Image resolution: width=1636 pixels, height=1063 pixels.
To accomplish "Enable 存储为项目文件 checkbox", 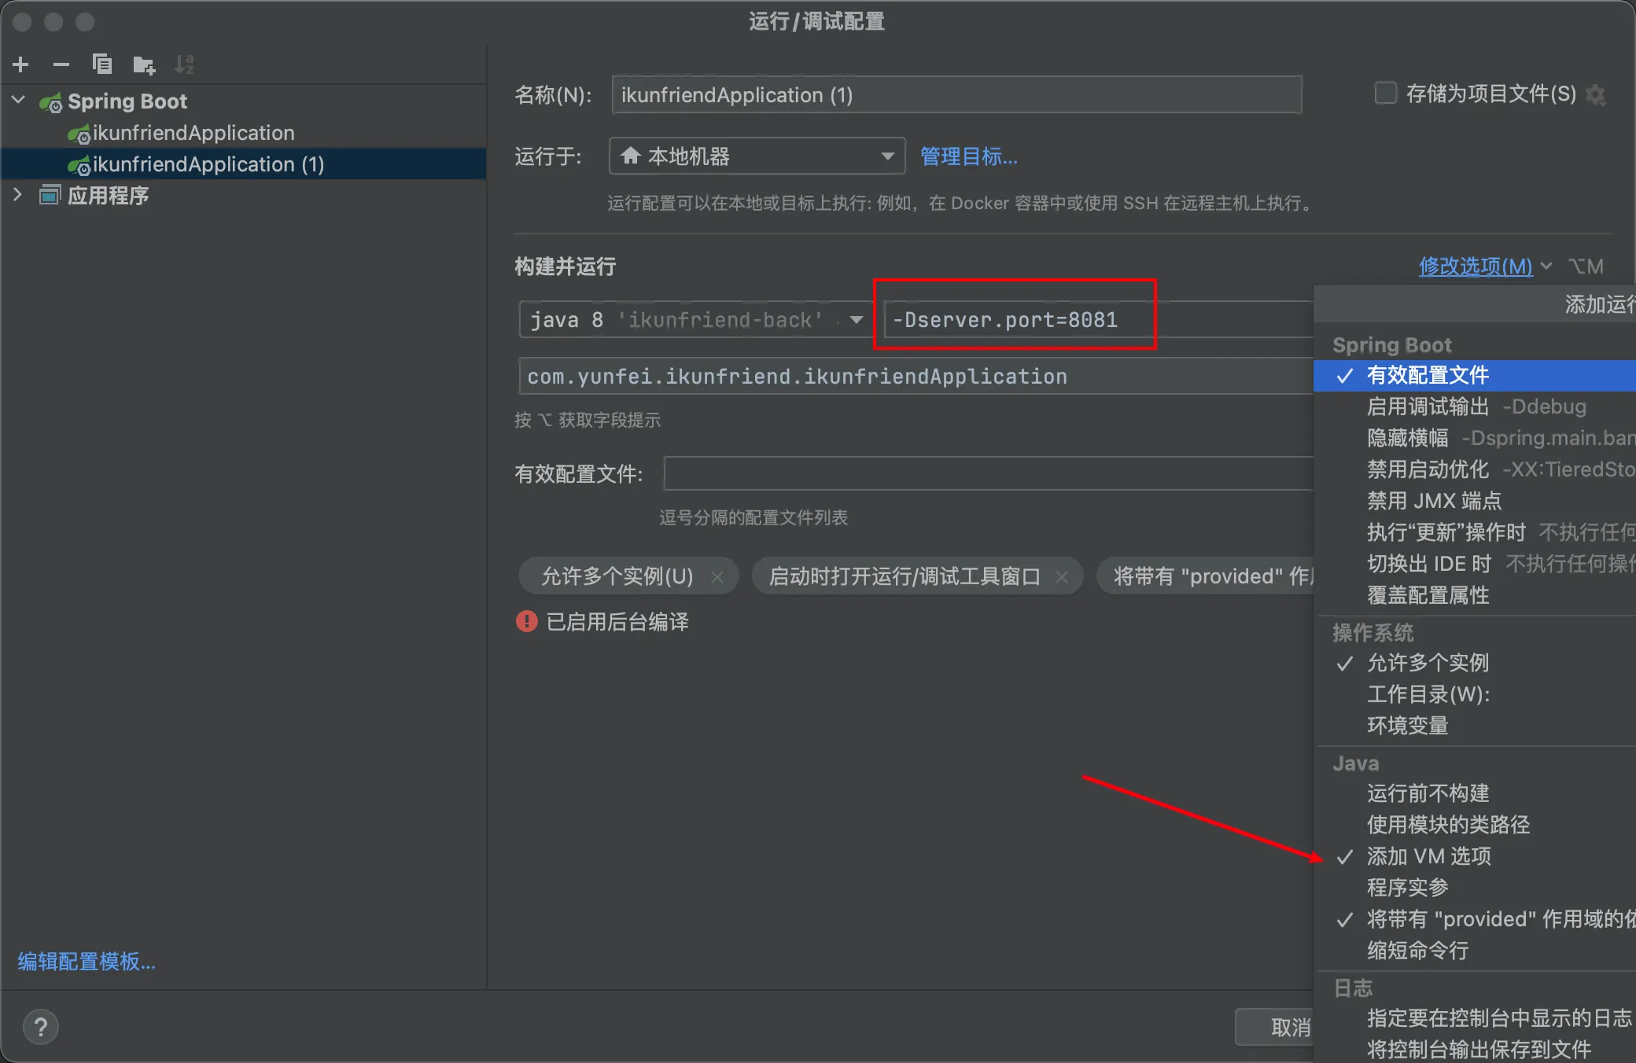I will tap(1385, 94).
